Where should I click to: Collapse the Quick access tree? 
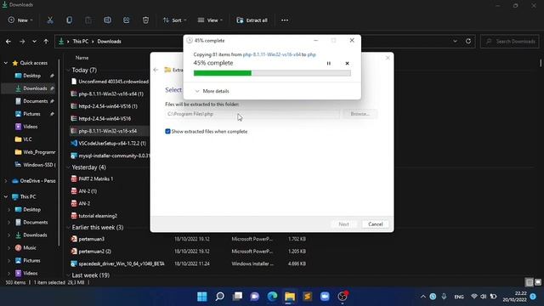point(6,63)
